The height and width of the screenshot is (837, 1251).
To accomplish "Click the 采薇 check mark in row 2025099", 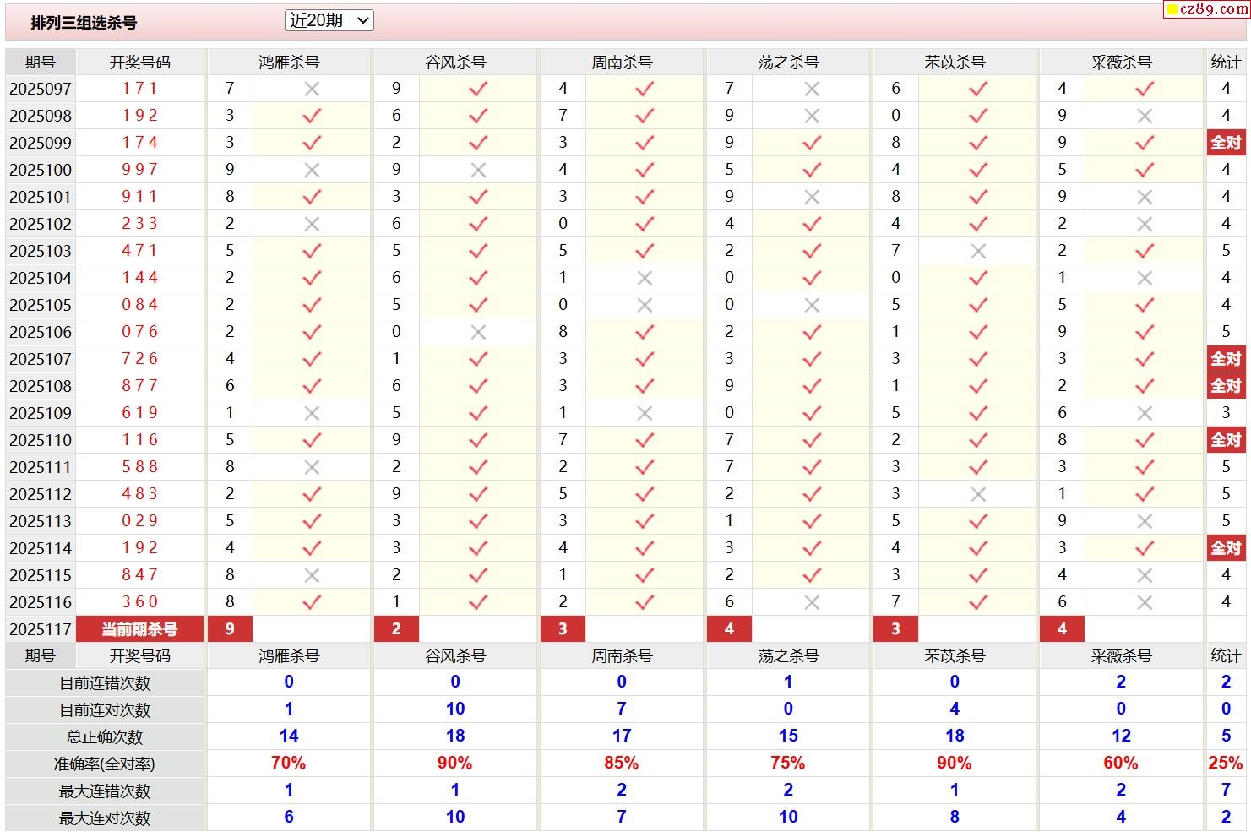I will click(1145, 143).
